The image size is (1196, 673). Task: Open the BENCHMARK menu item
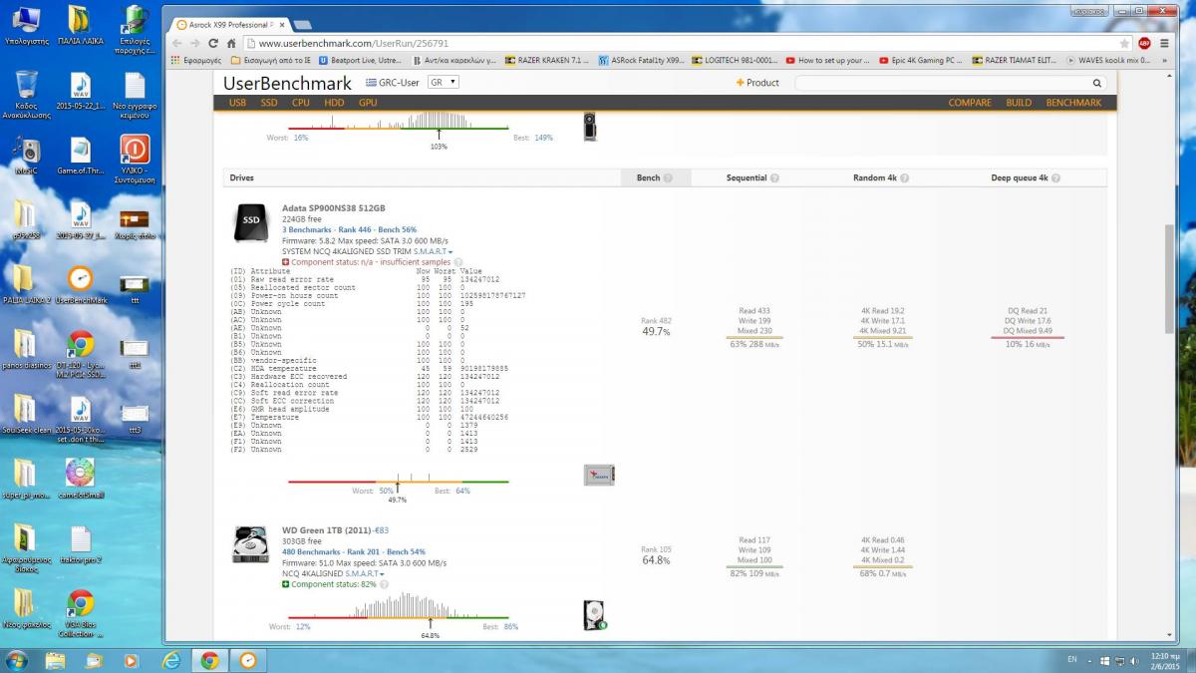[1073, 103]
